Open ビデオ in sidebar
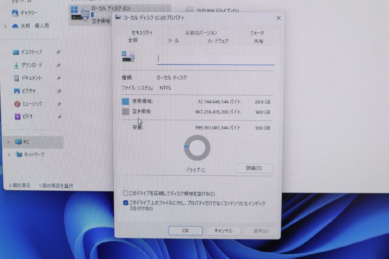Image resolution: width=389 pixels, height=259 pixels. (28, 116)
